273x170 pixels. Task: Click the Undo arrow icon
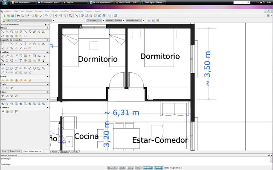pos(46,15)
